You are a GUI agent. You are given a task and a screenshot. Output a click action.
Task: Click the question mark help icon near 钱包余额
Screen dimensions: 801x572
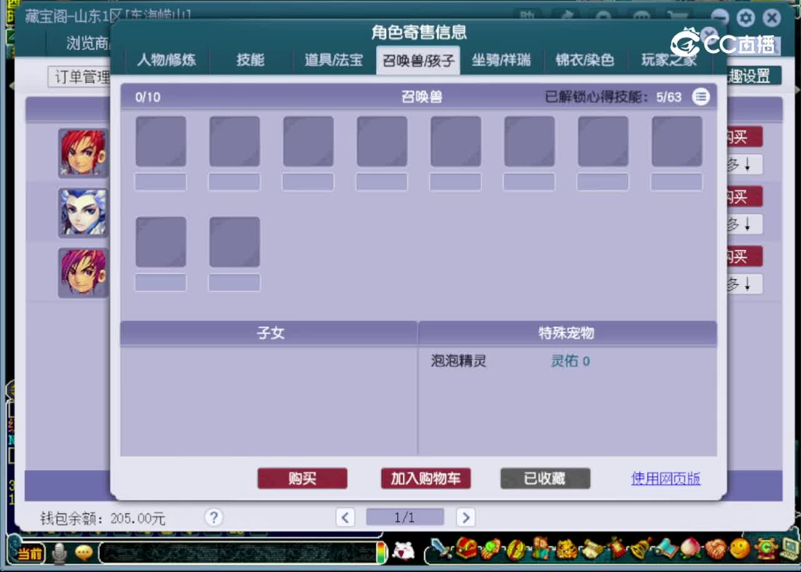[x=213, y=518]
